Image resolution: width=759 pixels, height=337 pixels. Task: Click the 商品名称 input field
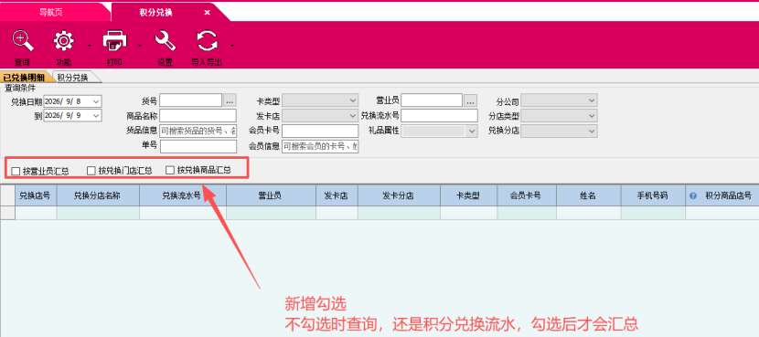point(198,116)
